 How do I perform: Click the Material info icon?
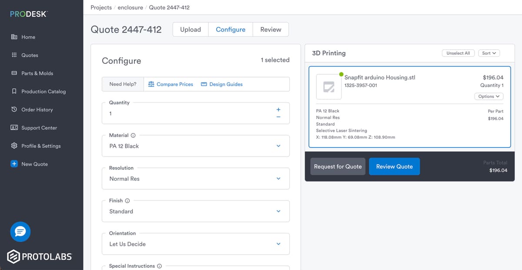pyautogui.click(x=133, y=135)
